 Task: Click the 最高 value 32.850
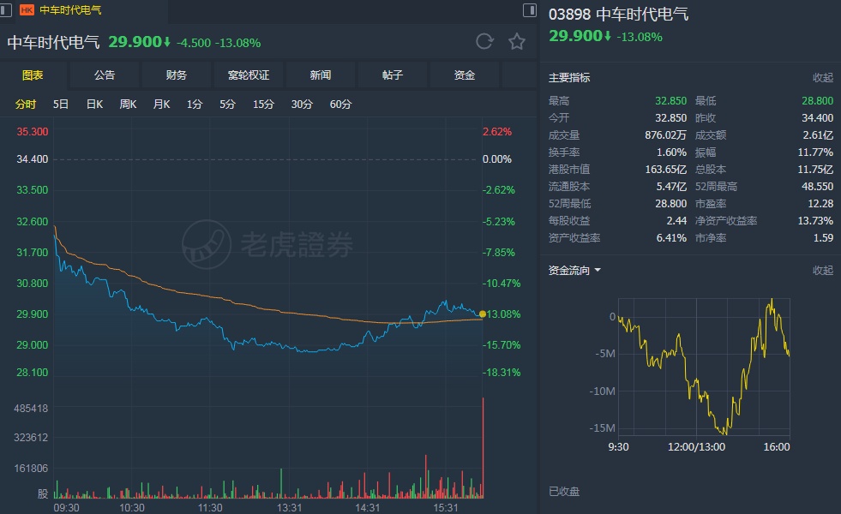[670, 101]
